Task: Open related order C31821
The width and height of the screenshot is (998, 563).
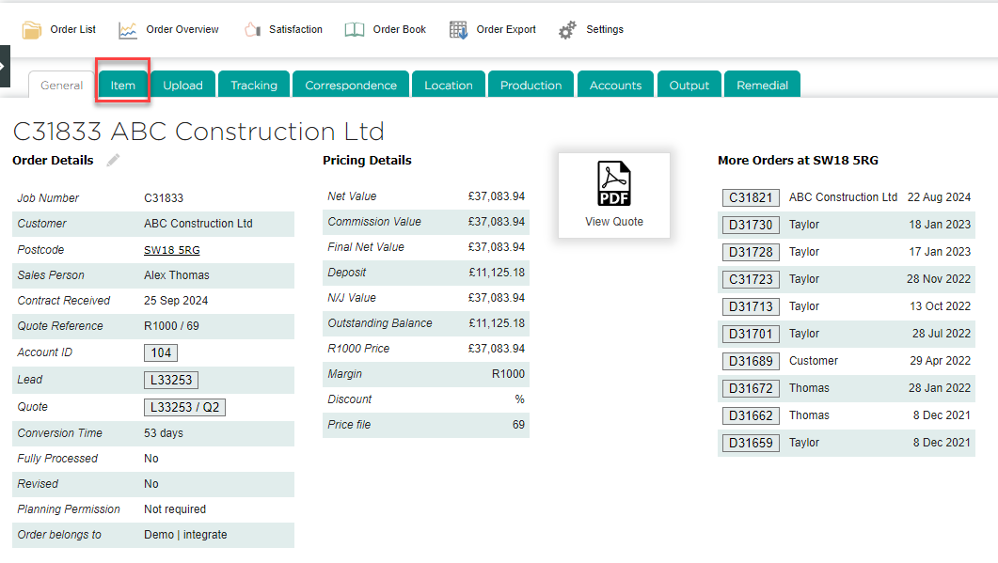Action: point(751,197)
